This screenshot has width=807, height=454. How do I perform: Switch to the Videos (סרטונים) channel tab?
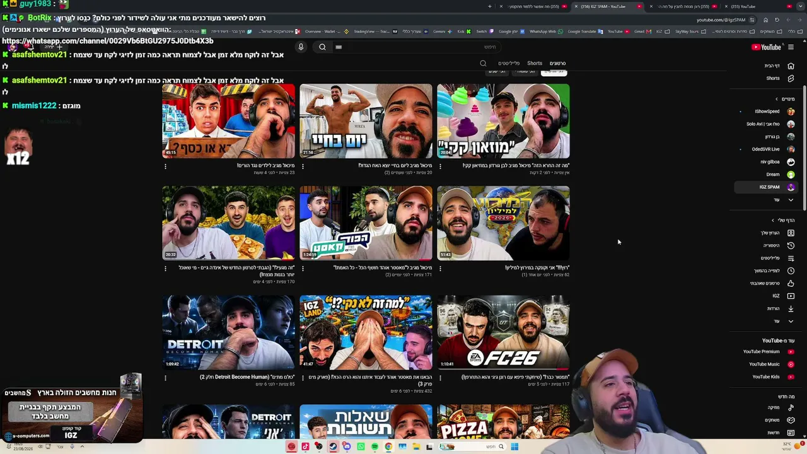coord(557,63)
